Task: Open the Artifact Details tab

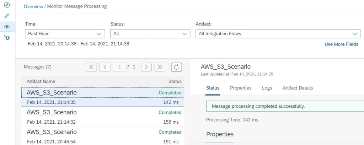Action: click(x=298, y=88)
